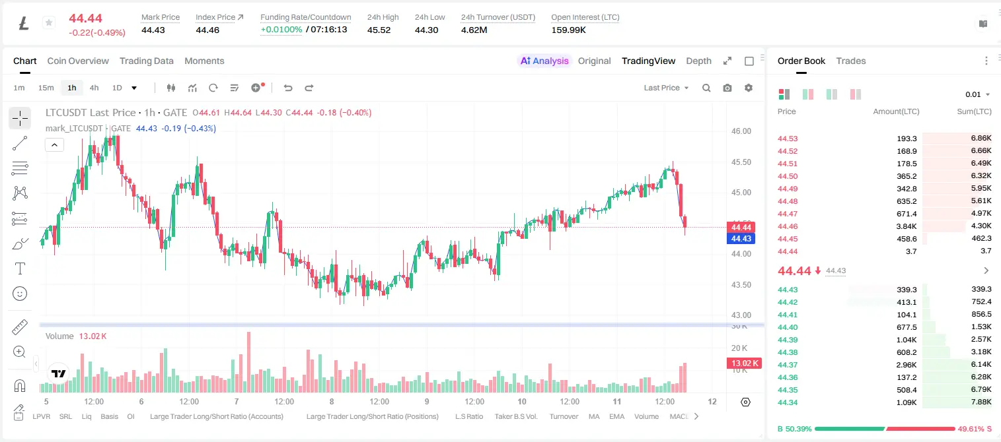This screenshot has height=442, width=1001.
Task: Expand the timeframe dropdown next to 1D
Action: pos(134,88)
